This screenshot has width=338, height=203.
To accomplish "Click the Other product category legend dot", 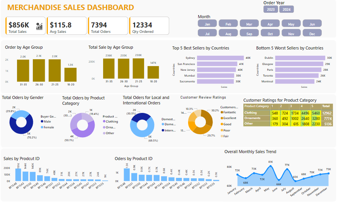I will point(104,133).
